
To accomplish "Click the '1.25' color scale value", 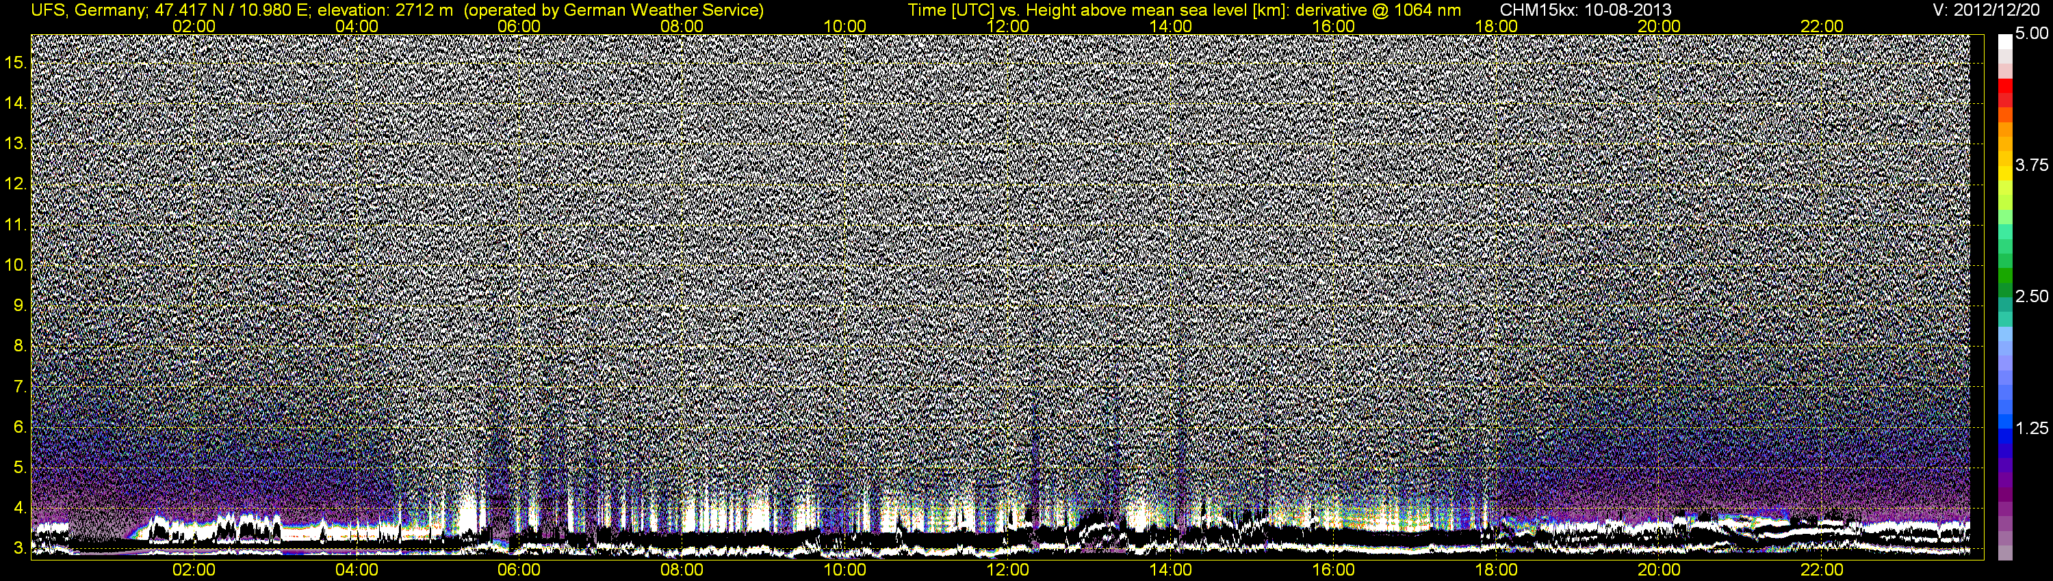I will pos(2032,428).
